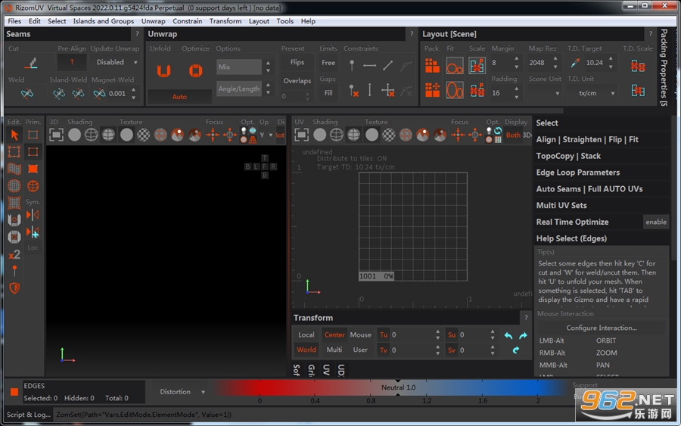The image size is (681, 426).
Task: Open the Layout menu
Action: 259,21
